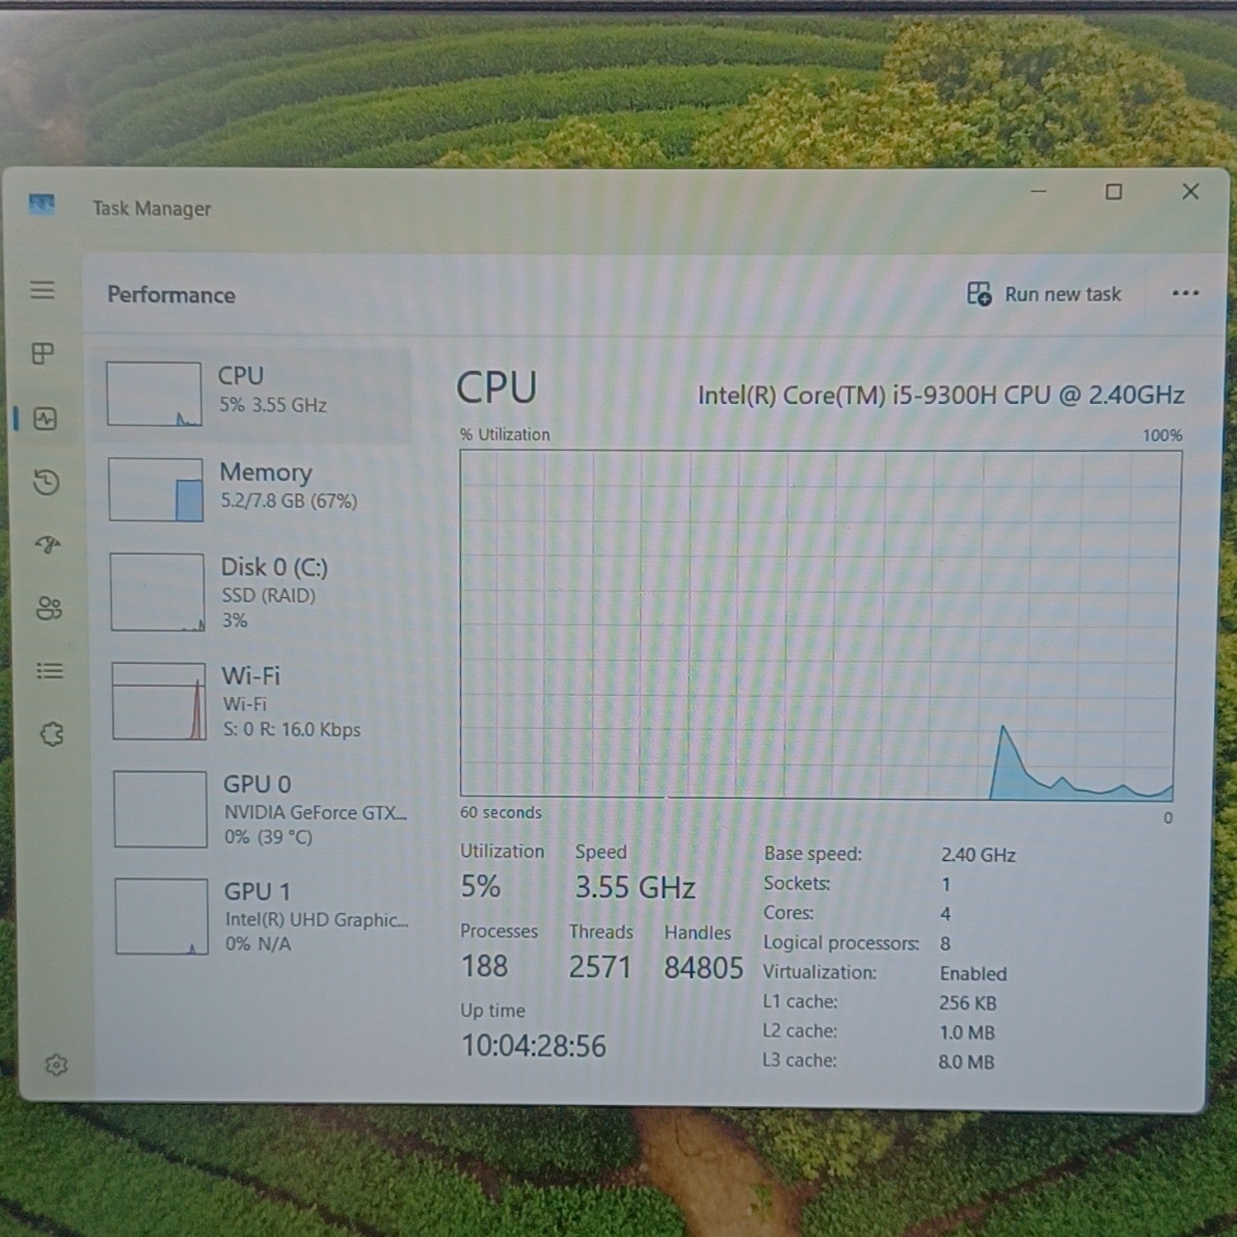Select Memory in the performance list
The image size is (1237, 1237).
[258, 490]
